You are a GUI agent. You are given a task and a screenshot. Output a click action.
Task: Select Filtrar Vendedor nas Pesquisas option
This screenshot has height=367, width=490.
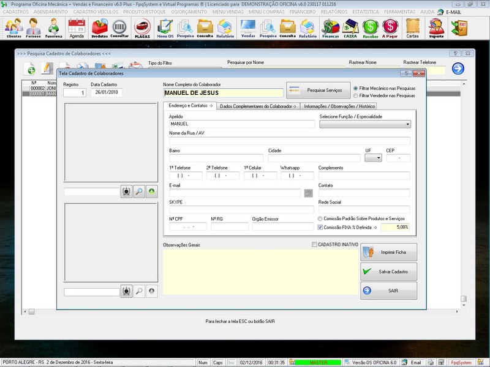(356, 95)
